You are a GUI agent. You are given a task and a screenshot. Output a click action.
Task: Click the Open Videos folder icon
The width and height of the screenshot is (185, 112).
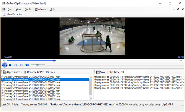coord(5,72)
